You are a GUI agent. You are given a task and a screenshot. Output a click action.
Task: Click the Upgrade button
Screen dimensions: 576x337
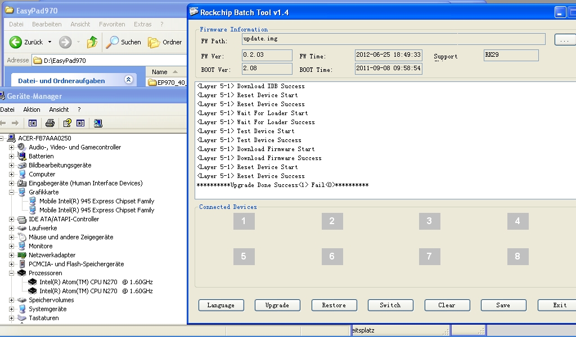pyautogui.click(x=277, y=305)
